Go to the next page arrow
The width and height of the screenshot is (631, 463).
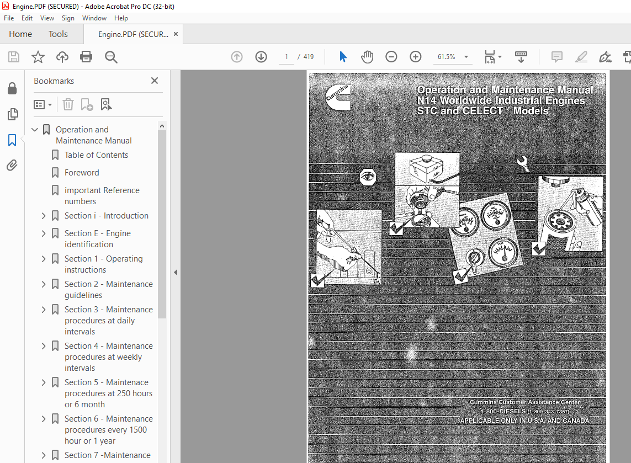[261, 57]
